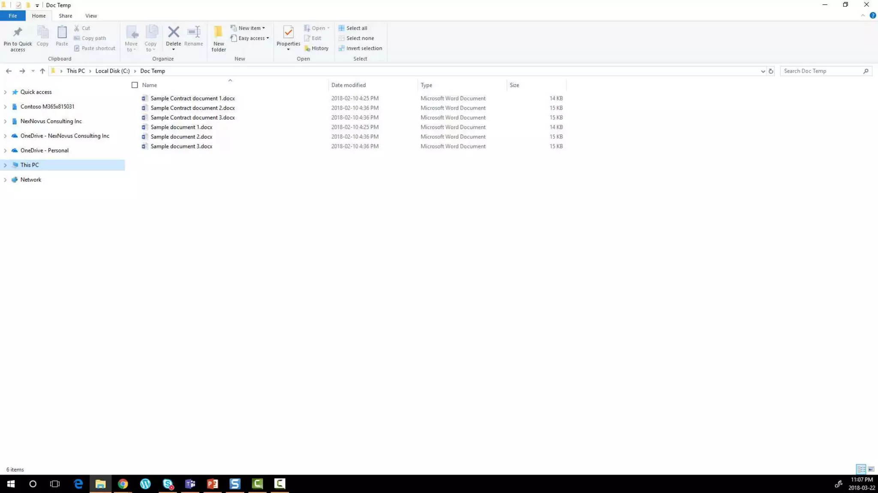The width and height of the screenshot is (878, 493).
Task: Go up one folder level arrow
Action: click(x=42, y=71)
